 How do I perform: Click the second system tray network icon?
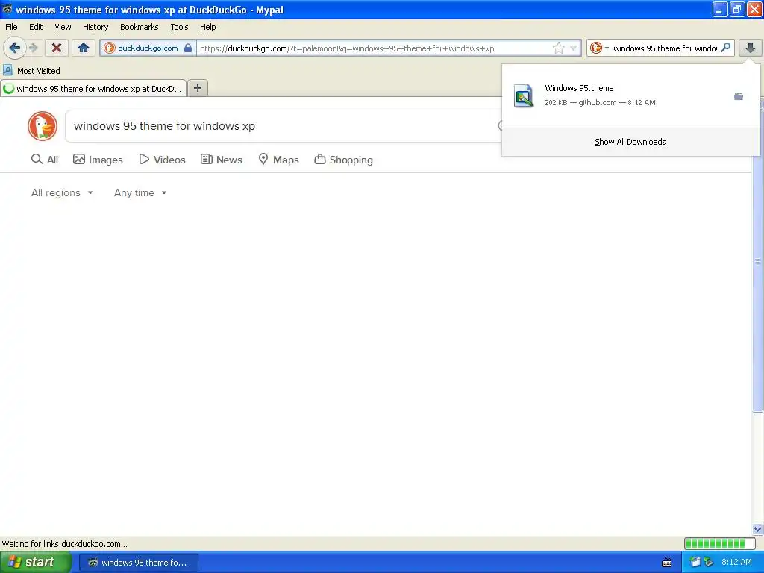click(x=708, y=562)
